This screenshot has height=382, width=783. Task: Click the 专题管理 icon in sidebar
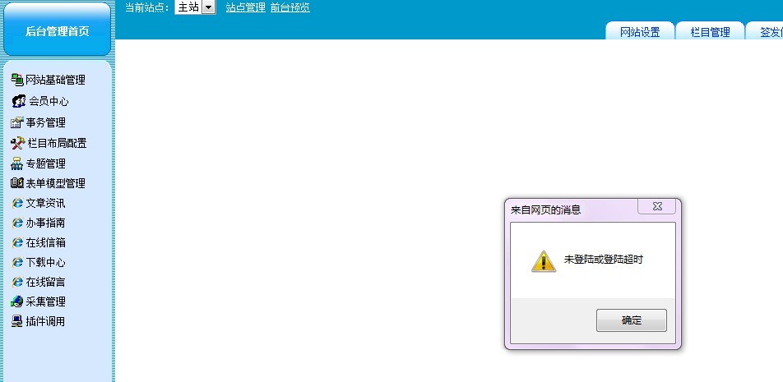(x=16, y=163)
